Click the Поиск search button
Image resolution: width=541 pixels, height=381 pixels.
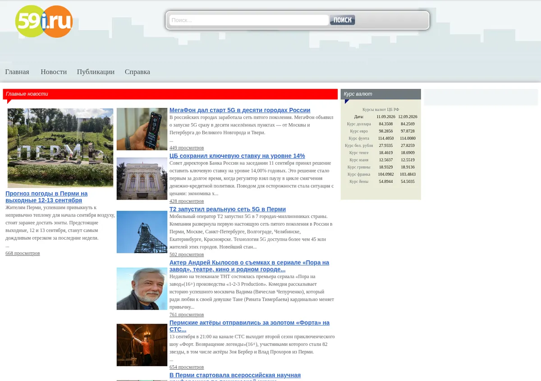tap(342, 20)
